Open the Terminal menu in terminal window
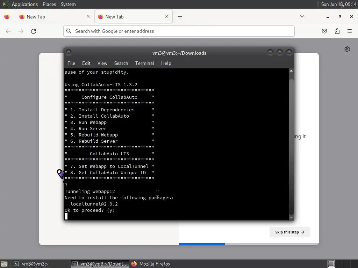Image resolution: width=358 pixels, height=268 pixels. pyautogui.click(x=144, y=64)
